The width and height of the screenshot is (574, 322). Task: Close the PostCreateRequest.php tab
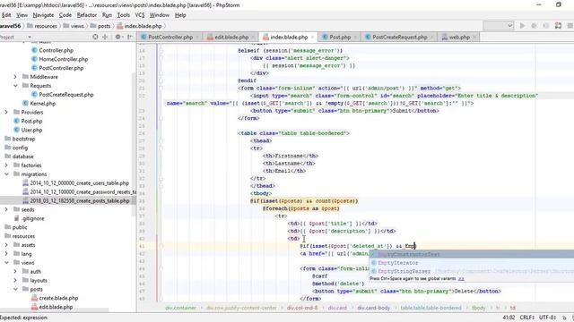(432, 38)
